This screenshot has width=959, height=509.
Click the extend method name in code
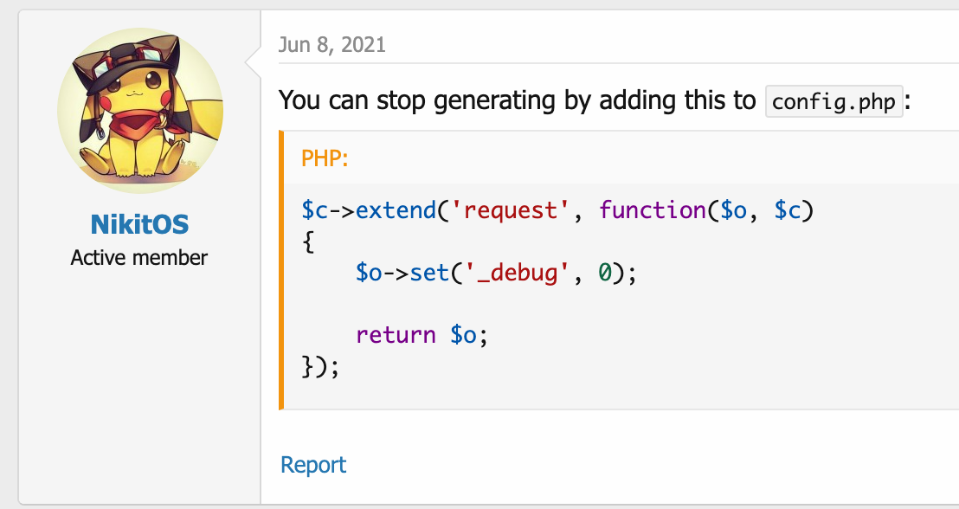(x=395, y=211)
